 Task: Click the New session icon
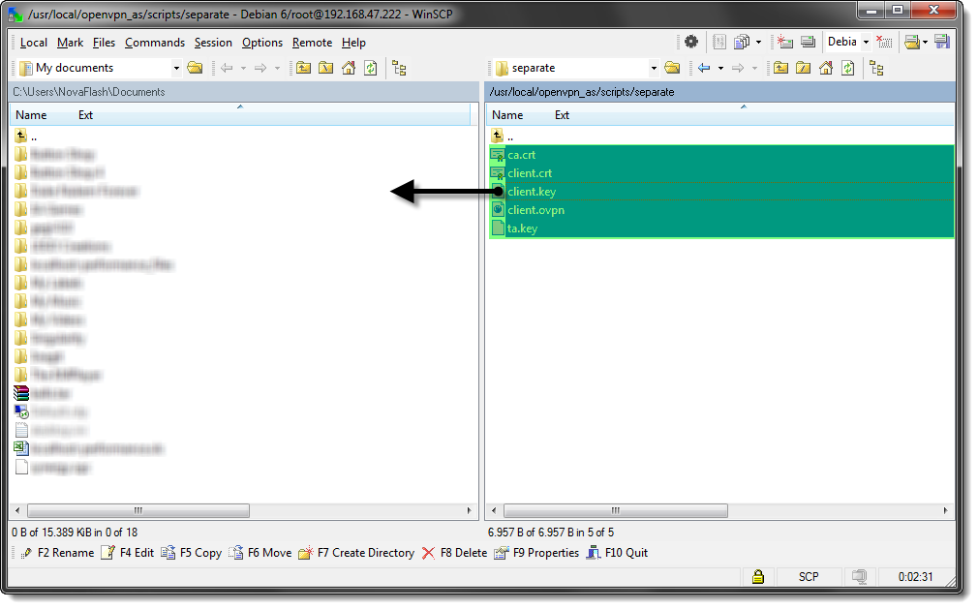point(784,42)
